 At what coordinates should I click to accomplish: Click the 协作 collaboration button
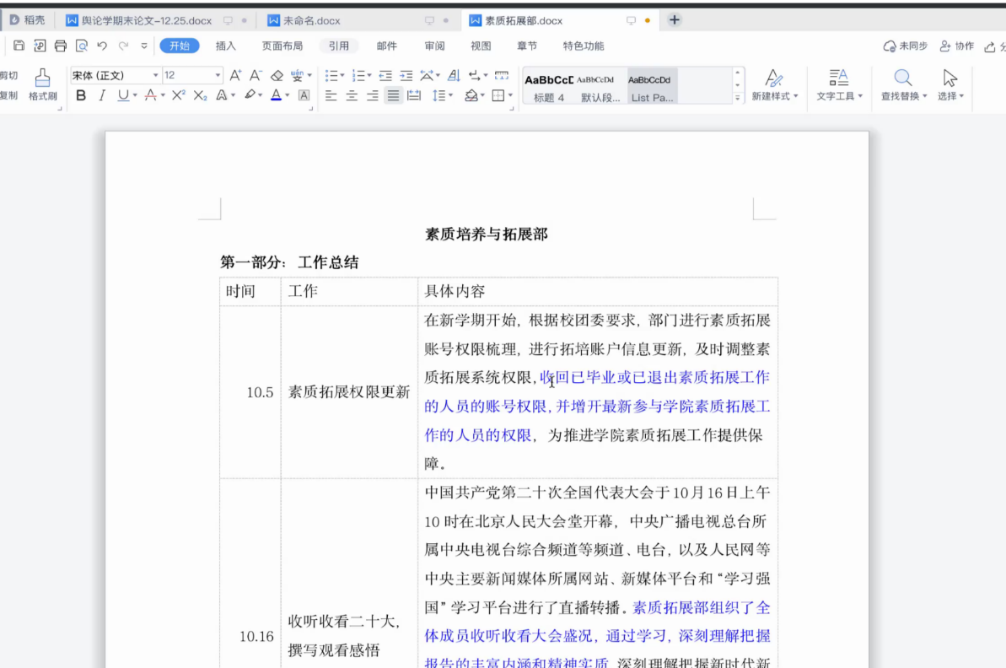[x=956, y=46]
